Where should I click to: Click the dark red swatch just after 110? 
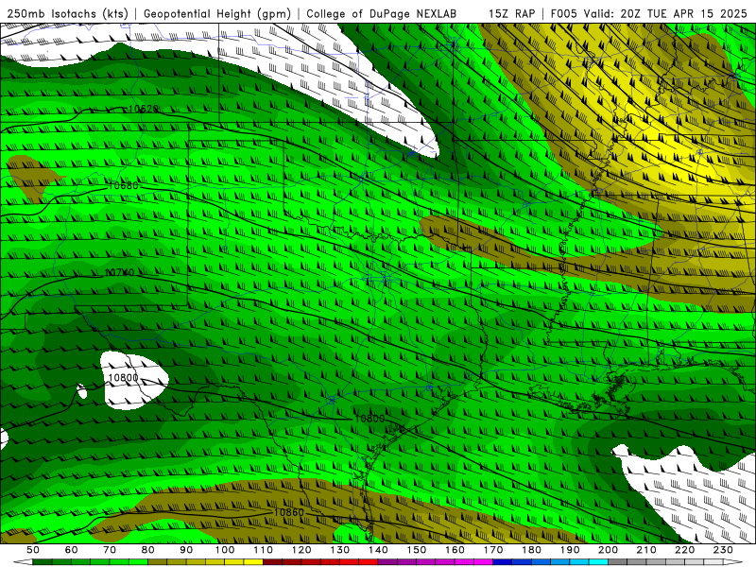(272, 562)
